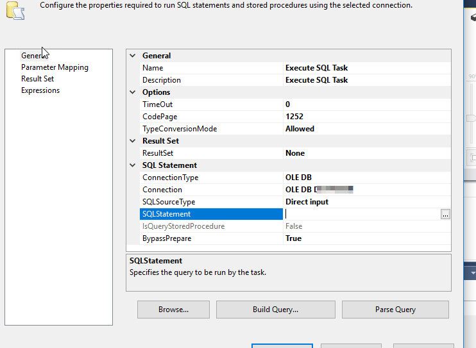This screenshot has width=476, height=348.
Task: Collapse the Options category chevron
Action: pyautogui.click(x=133, y=92)
